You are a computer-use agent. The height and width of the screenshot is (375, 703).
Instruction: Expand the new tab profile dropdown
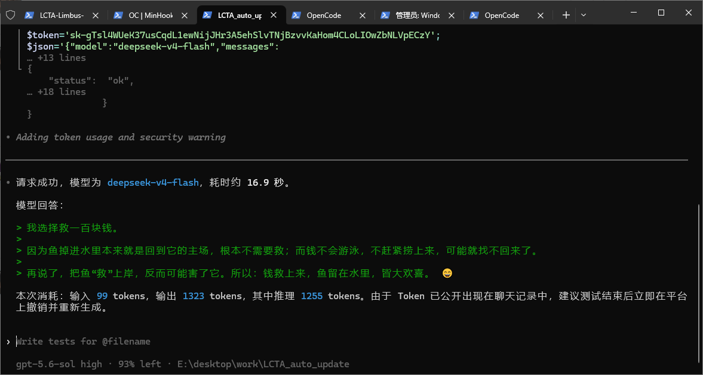pos(584,16)
